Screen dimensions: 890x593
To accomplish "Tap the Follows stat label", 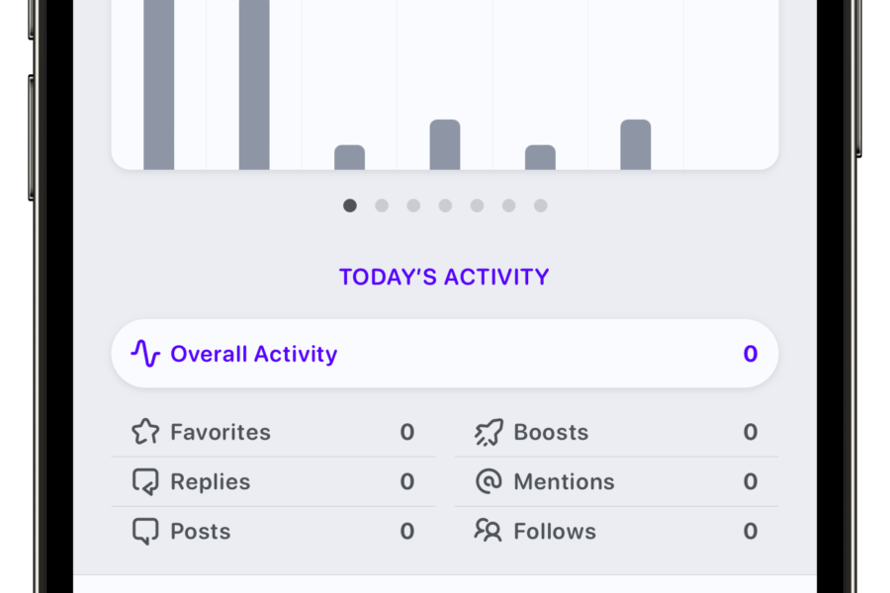I will click(555, 531).
